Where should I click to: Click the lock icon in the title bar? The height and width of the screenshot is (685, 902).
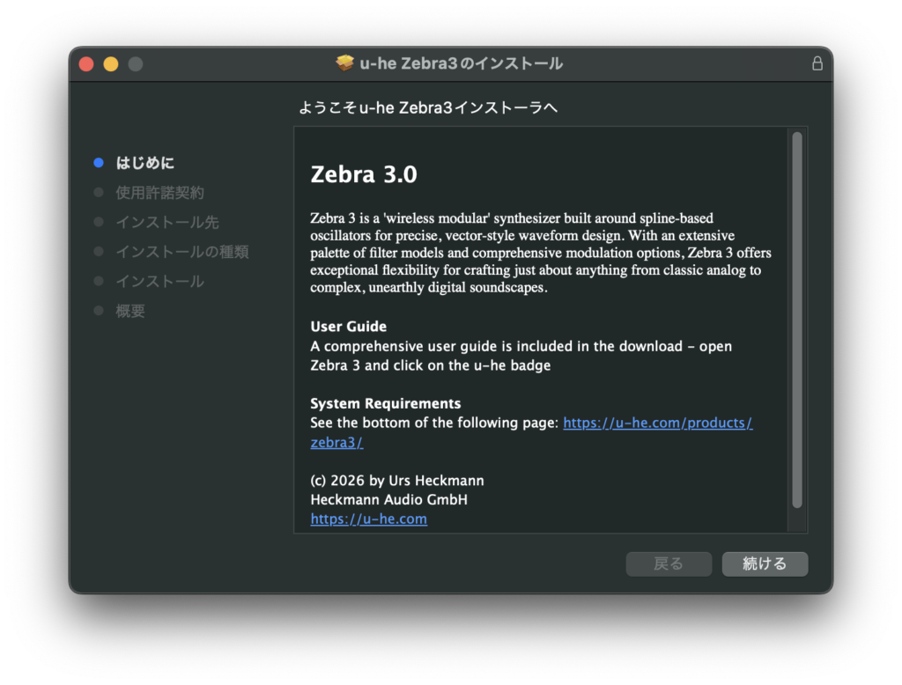(x=817, y=63)
